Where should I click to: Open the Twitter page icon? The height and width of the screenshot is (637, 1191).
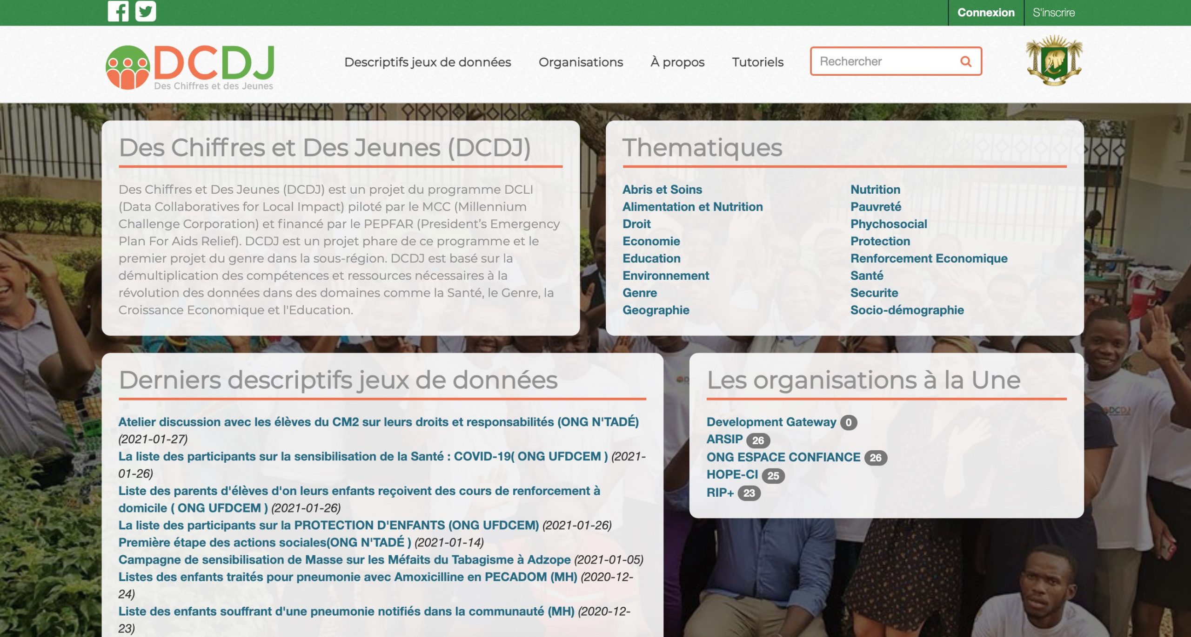tap(146, 12)
